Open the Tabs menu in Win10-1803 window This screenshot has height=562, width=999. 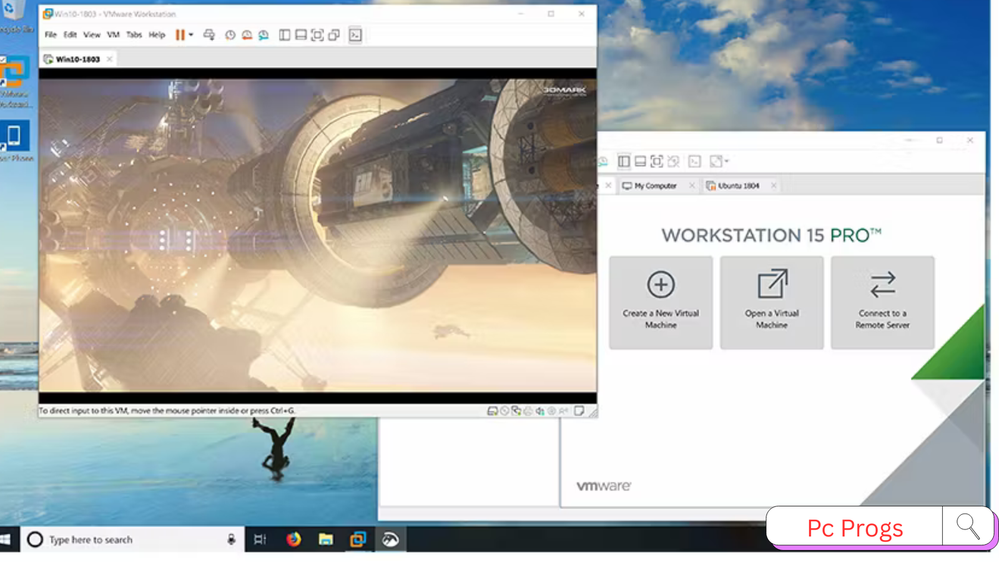point(134,35)
